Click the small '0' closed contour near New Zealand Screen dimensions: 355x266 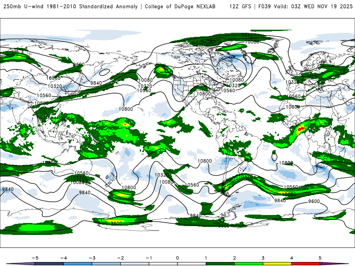[x=107, y=177]
